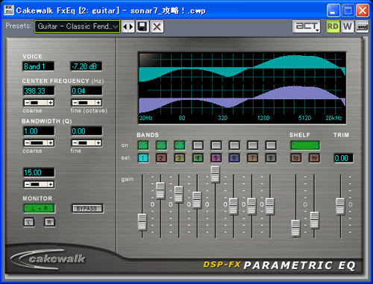Step to next preset arrow
This screenshot has height=284, width=373.
[131, 27]
